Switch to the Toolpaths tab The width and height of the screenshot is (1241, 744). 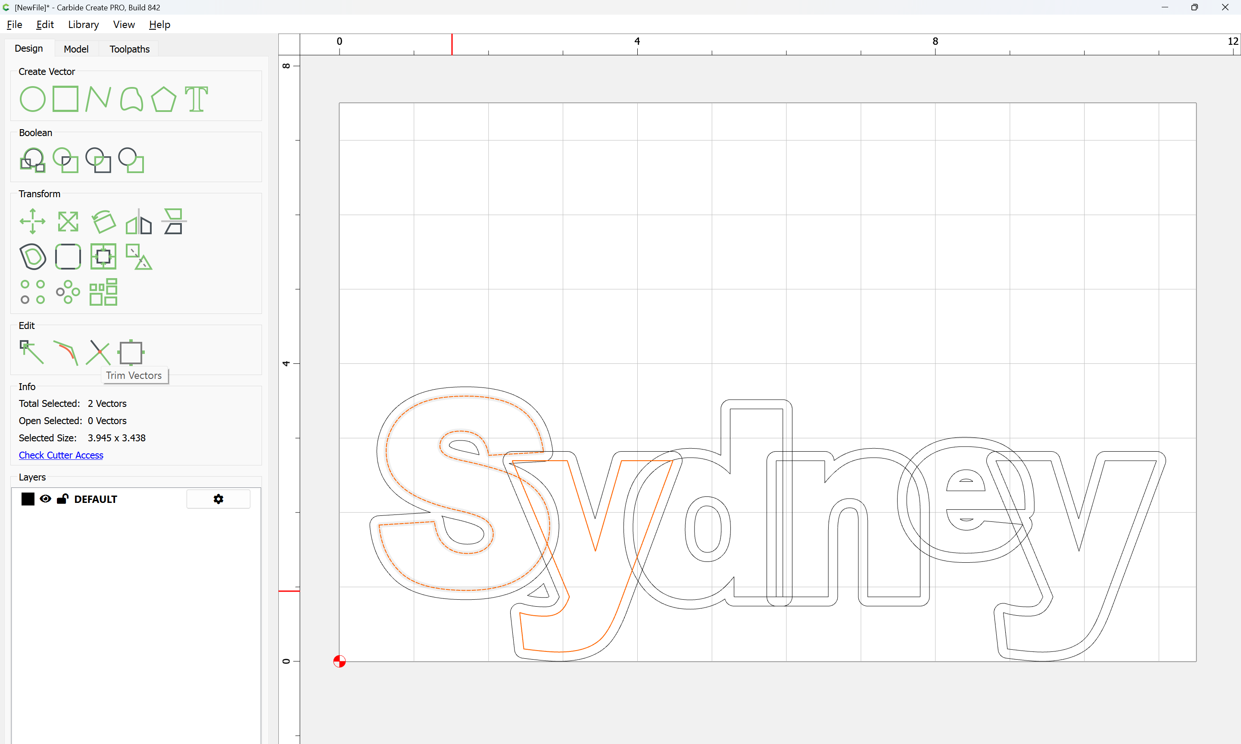tap(129, 49)
